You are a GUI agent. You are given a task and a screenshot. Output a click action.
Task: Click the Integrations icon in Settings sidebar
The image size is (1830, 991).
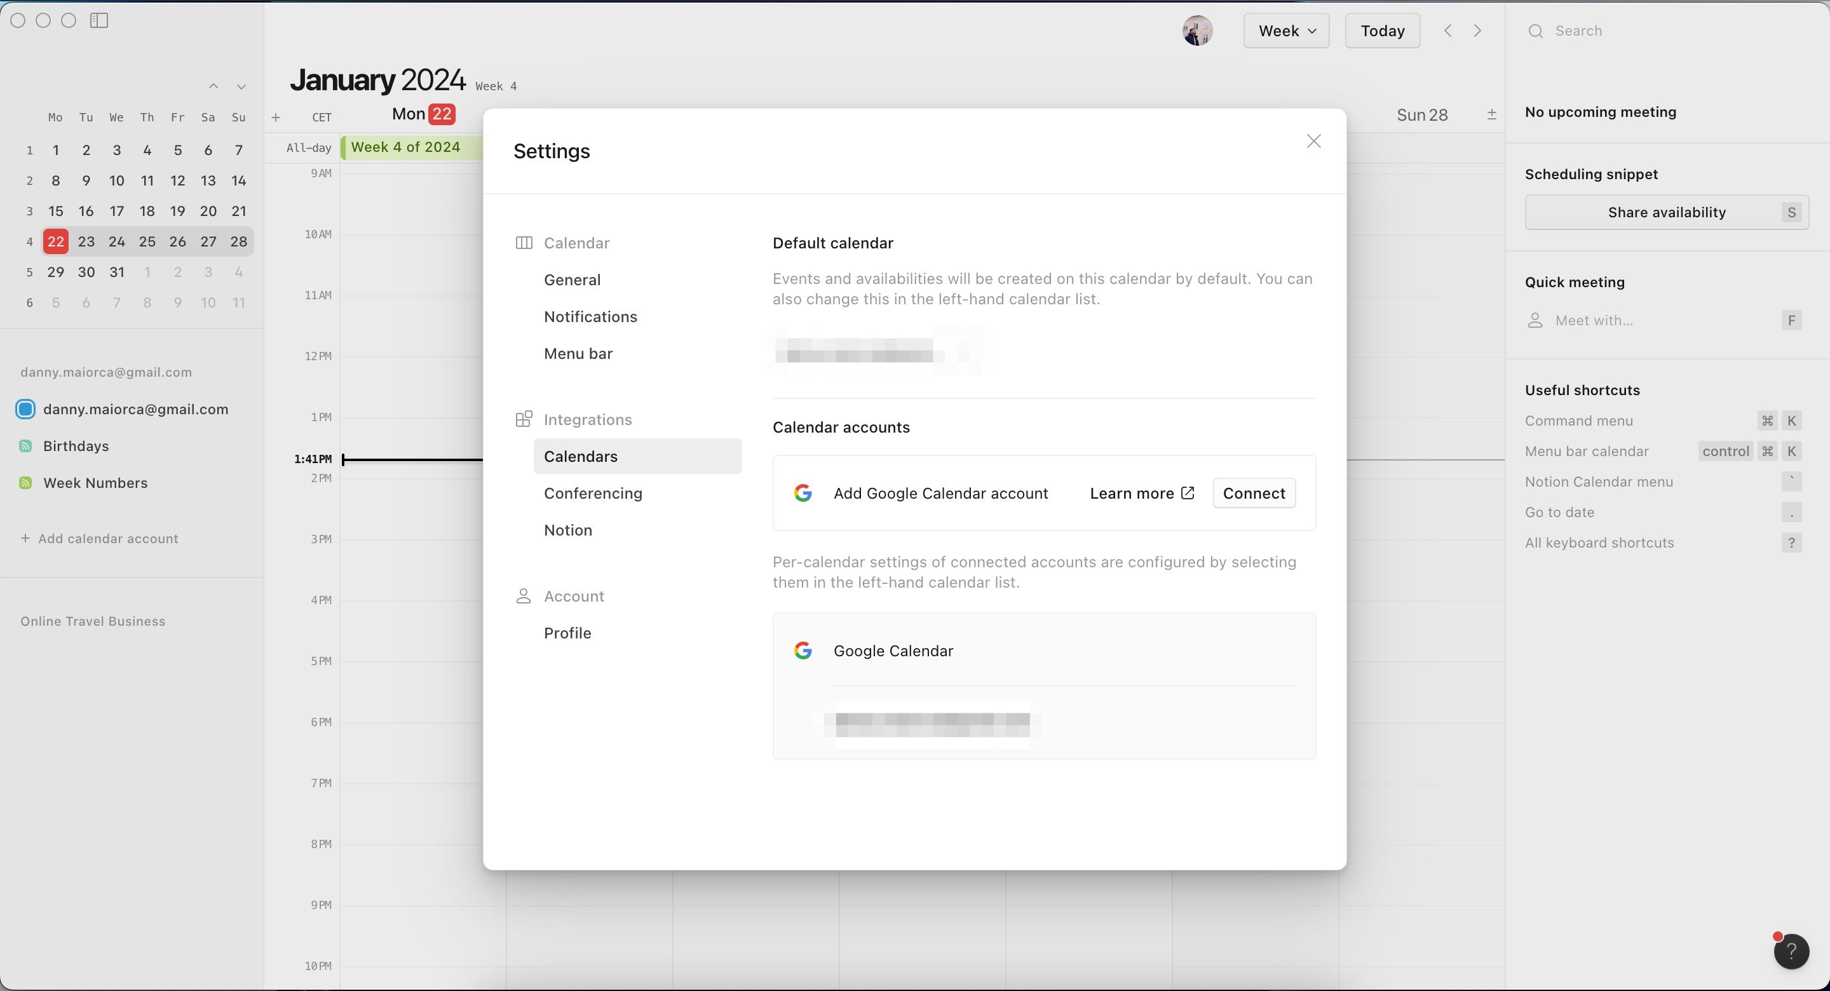click(524, 419)
